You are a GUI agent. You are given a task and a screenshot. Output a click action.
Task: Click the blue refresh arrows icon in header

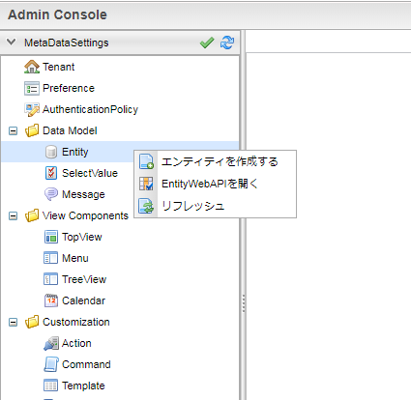click(227, 43)
